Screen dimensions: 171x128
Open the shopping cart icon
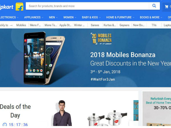tap(166, 7)
